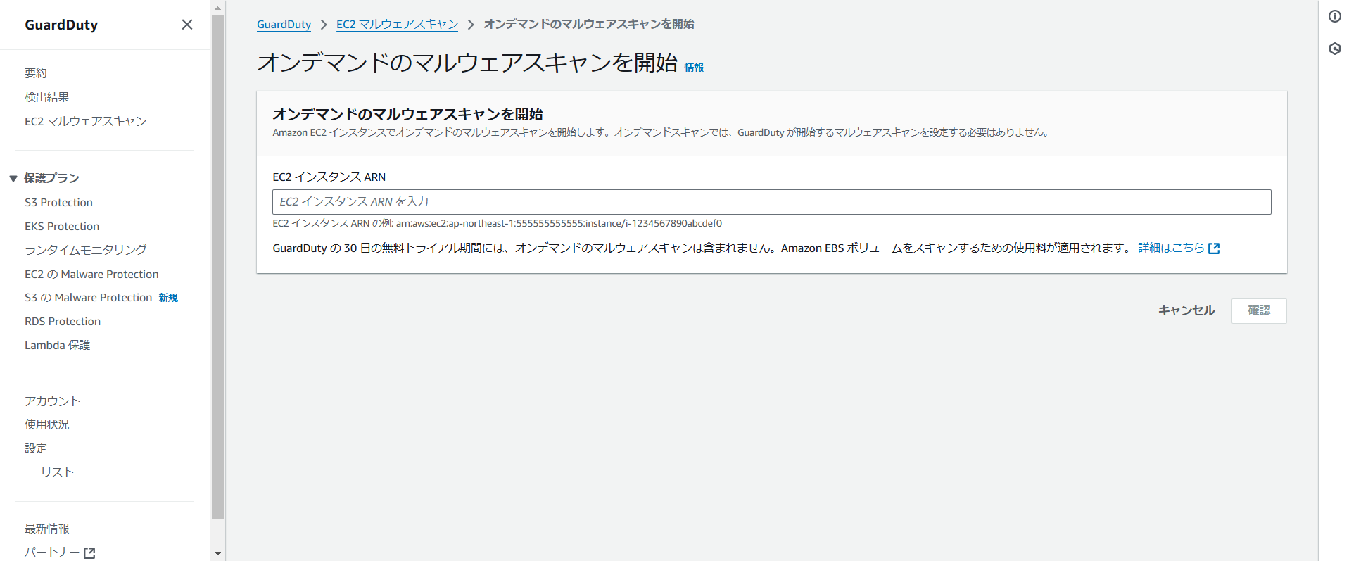Click GuardDuty breadcrumb link

[x=284, y=25]
